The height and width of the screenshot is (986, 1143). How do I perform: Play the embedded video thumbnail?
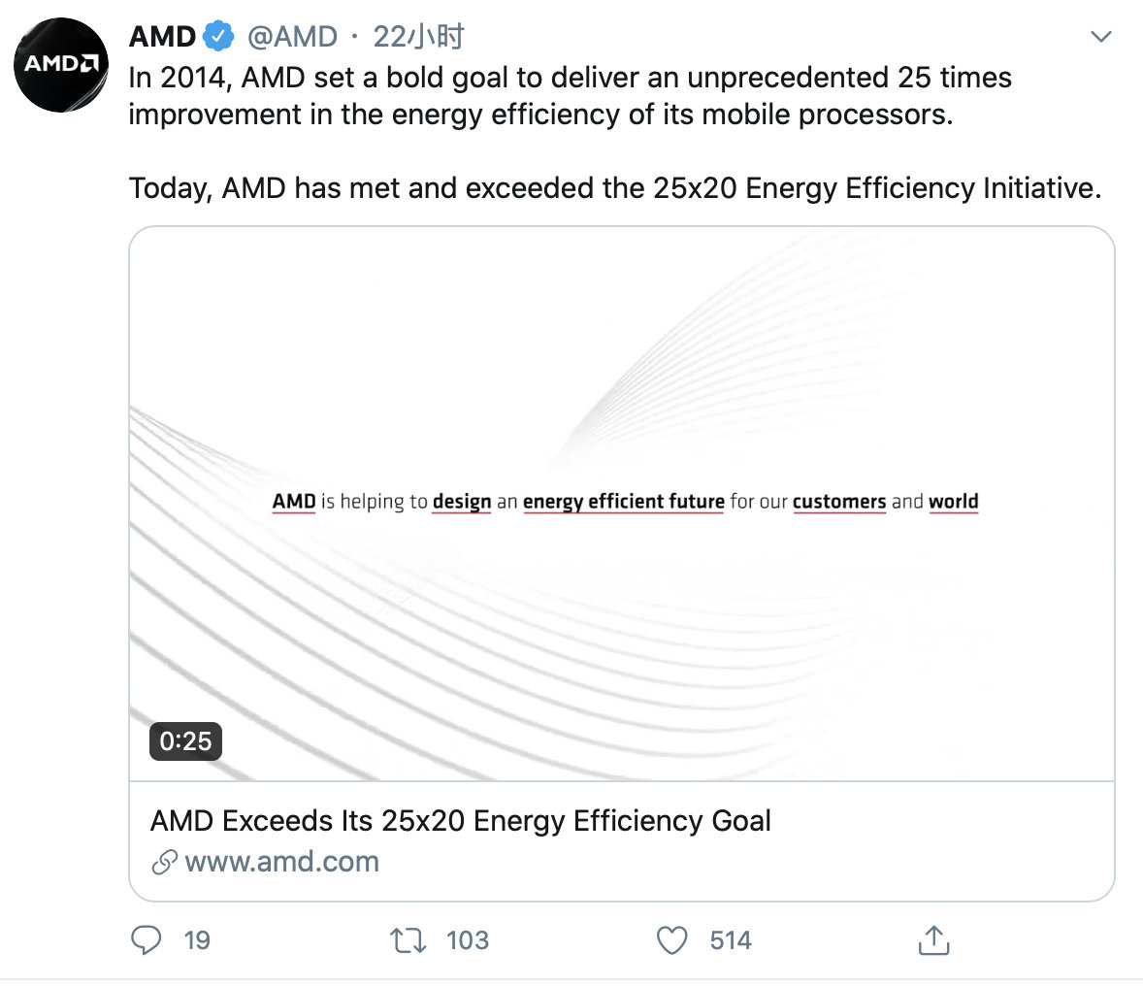pyautogui.click(x=622, y=500)
